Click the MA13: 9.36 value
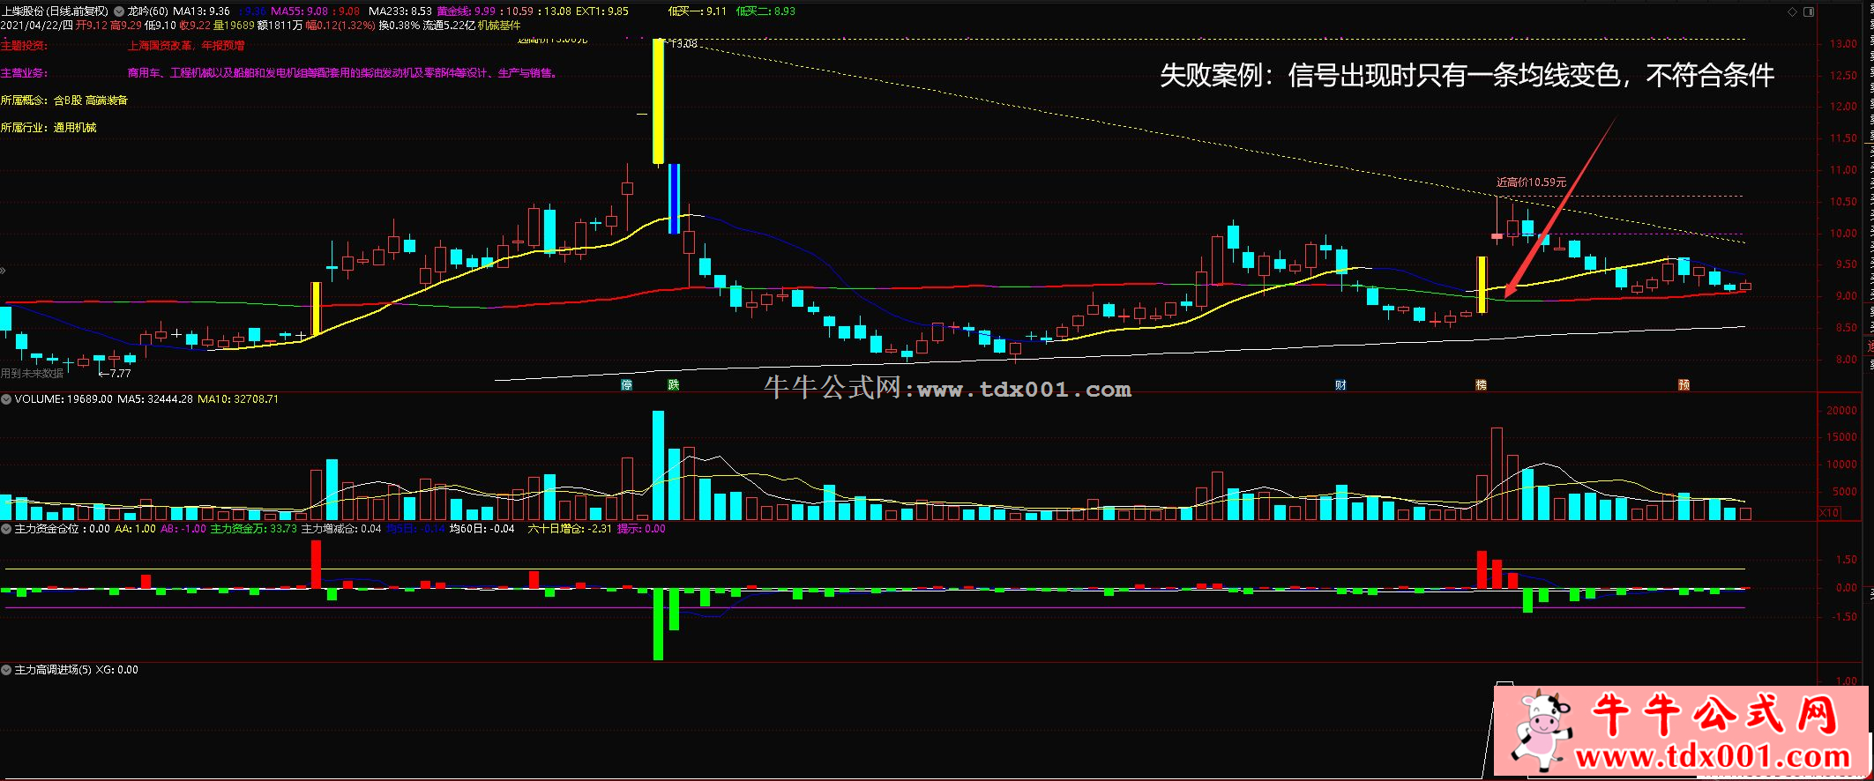 coord(201,11)
